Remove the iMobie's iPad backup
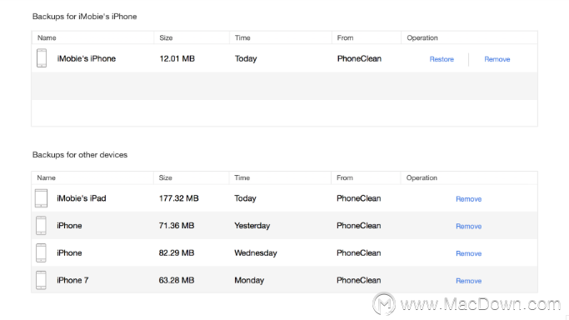The width and height of the screenshot is (569, 320). click(468, 199)
